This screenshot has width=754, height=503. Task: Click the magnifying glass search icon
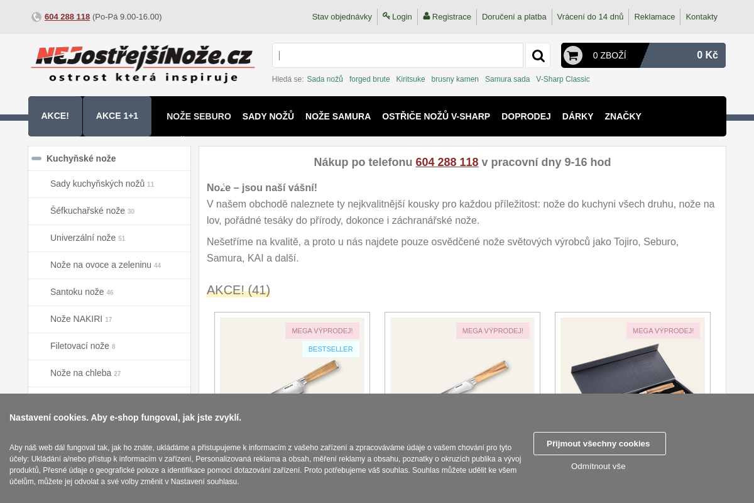(x=538, y=55)
